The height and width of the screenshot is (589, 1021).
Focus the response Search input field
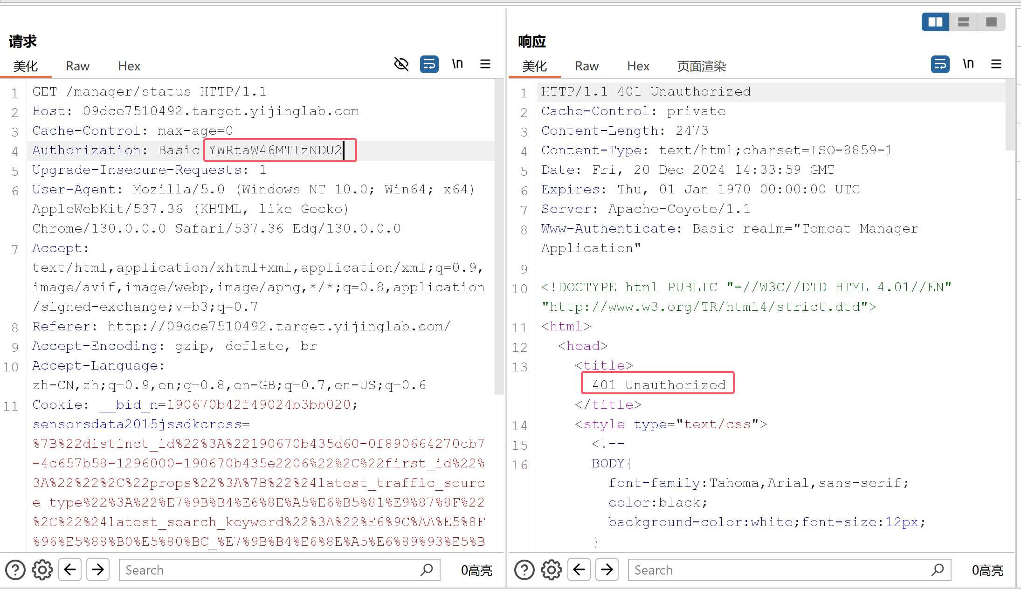(x=789, y=570)
